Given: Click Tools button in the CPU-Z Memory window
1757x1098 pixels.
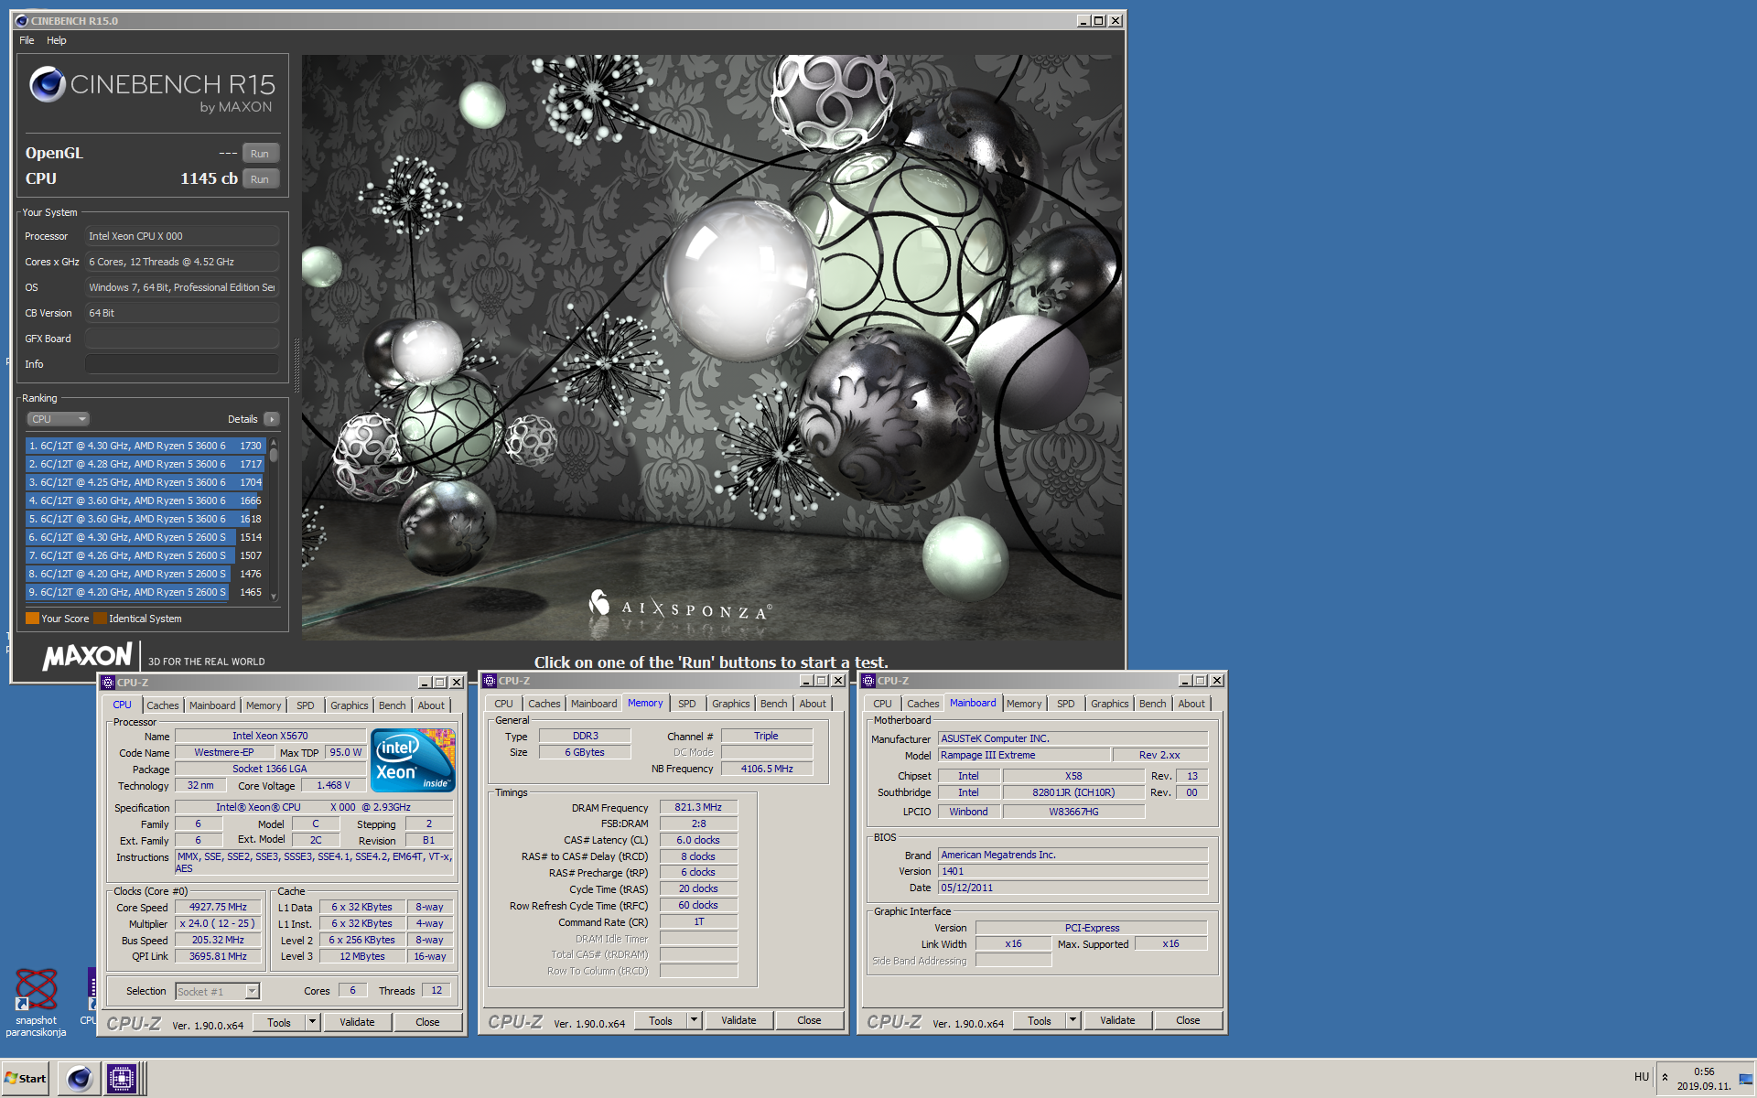Looking at the screenshot, I should 661,1020.
